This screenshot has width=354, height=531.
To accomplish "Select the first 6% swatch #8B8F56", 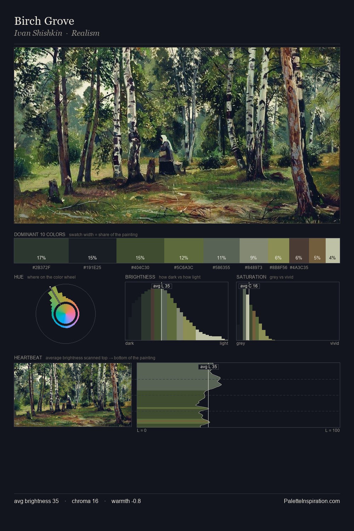I will (279, 251).
